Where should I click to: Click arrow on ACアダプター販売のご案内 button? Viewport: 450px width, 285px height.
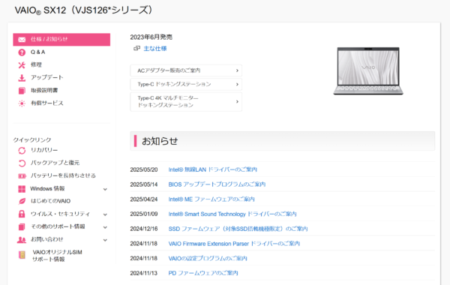pos(237,70)
